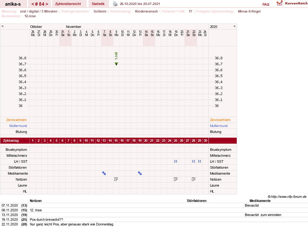Viewport: 308px width, 238px height.
Task: Click the note 'Nur ganz leicht Pos, aber genauso stark wie Donnerstag'
Action: coord(72,224)
